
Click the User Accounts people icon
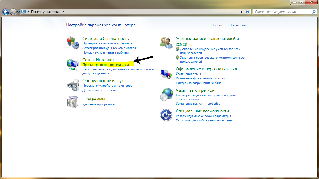pos(166,43)
